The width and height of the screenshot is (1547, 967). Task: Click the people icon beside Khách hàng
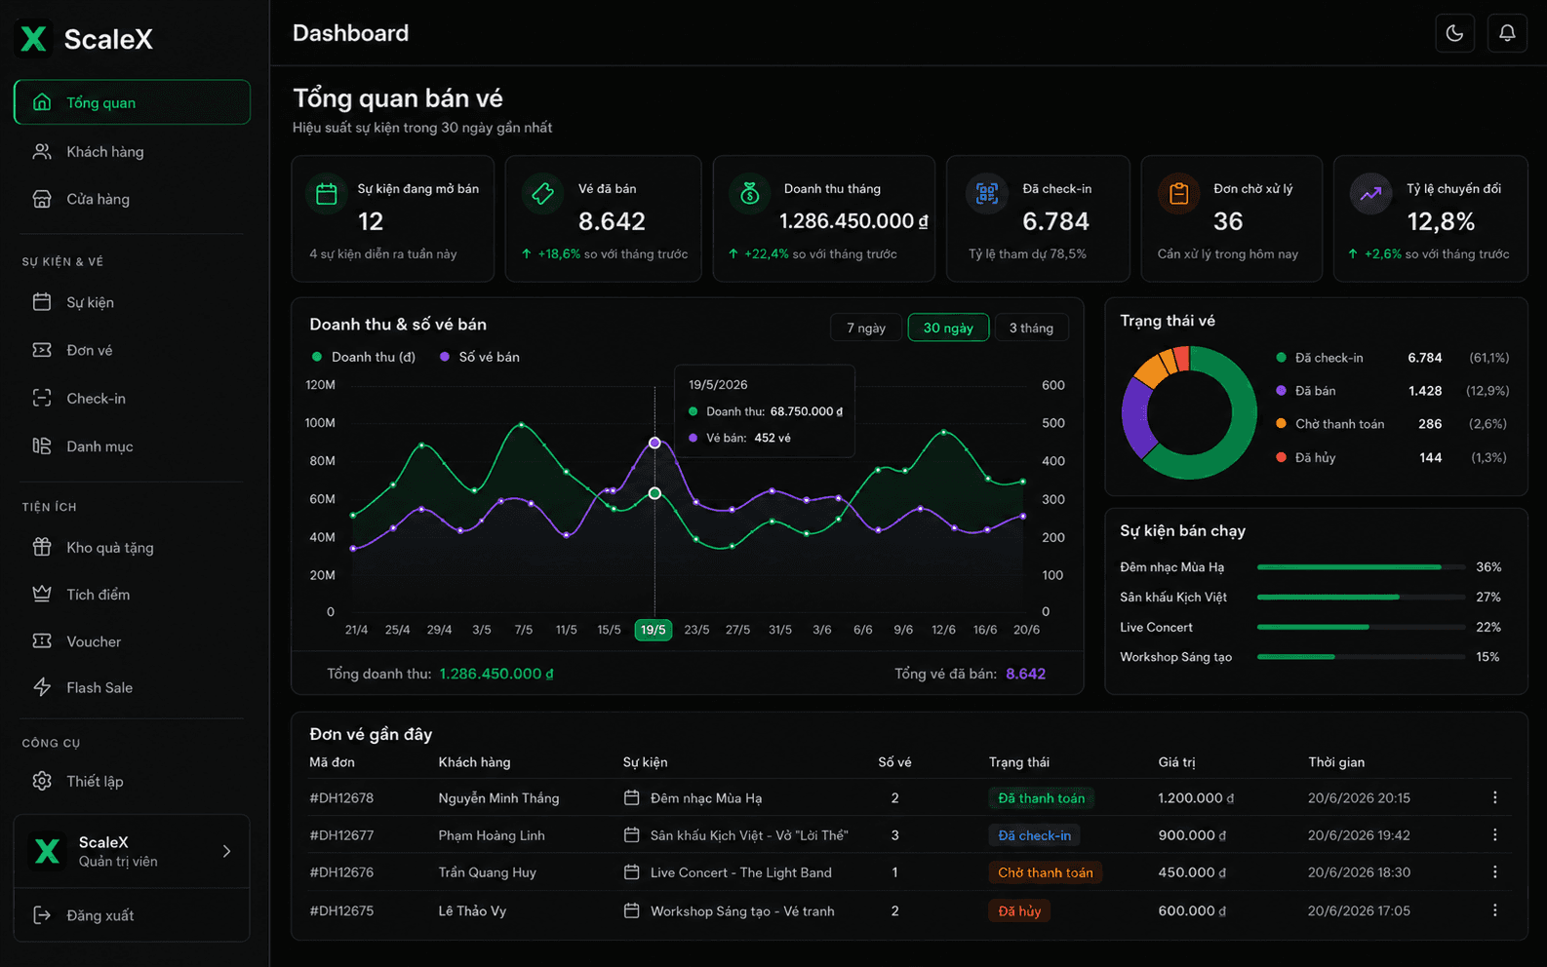pyautogui.click(x=42, y=151)
